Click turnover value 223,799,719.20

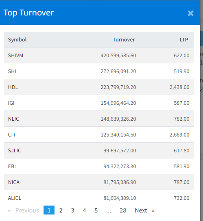118,87
